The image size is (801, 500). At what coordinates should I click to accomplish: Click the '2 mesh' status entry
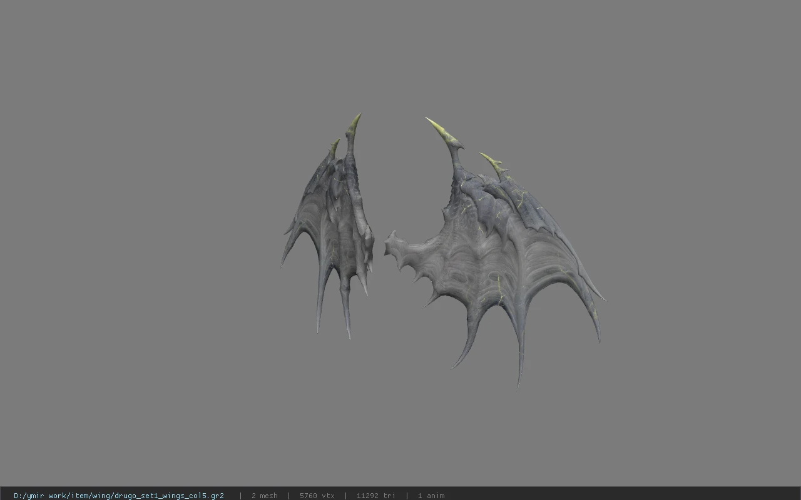[x=264, y=496]
